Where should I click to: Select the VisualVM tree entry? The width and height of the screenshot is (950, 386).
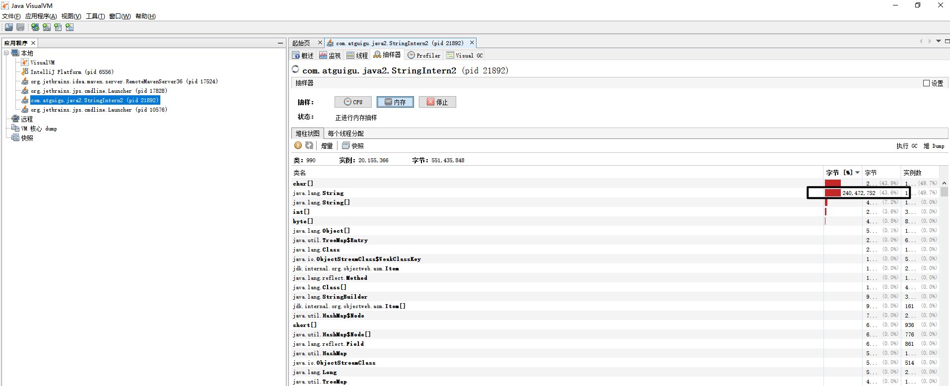43,63
